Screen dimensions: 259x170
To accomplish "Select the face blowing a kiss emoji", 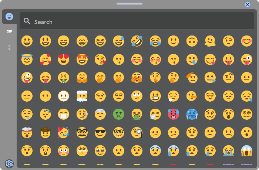I will pyautogui.click(x=100, y=59).
